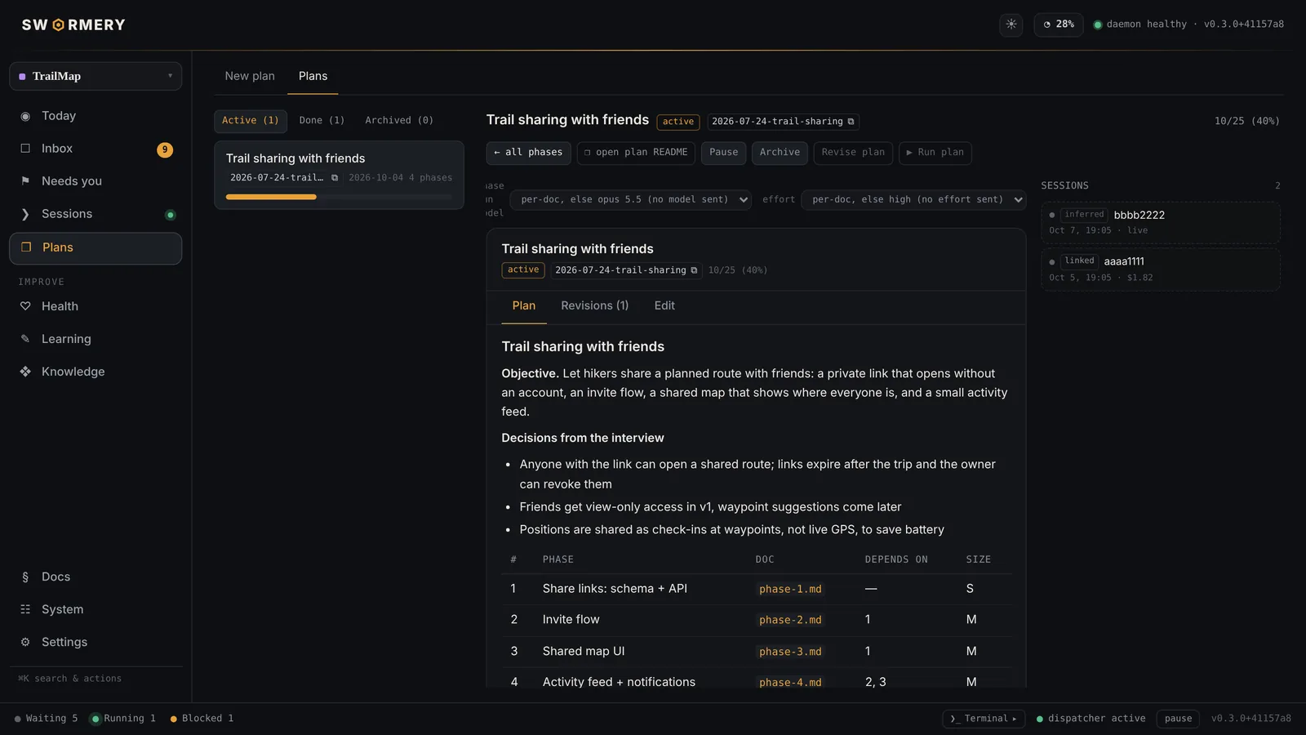Click the Revise plan button
The height and width of the screenshot is (735, 1306).
point(853,153)
